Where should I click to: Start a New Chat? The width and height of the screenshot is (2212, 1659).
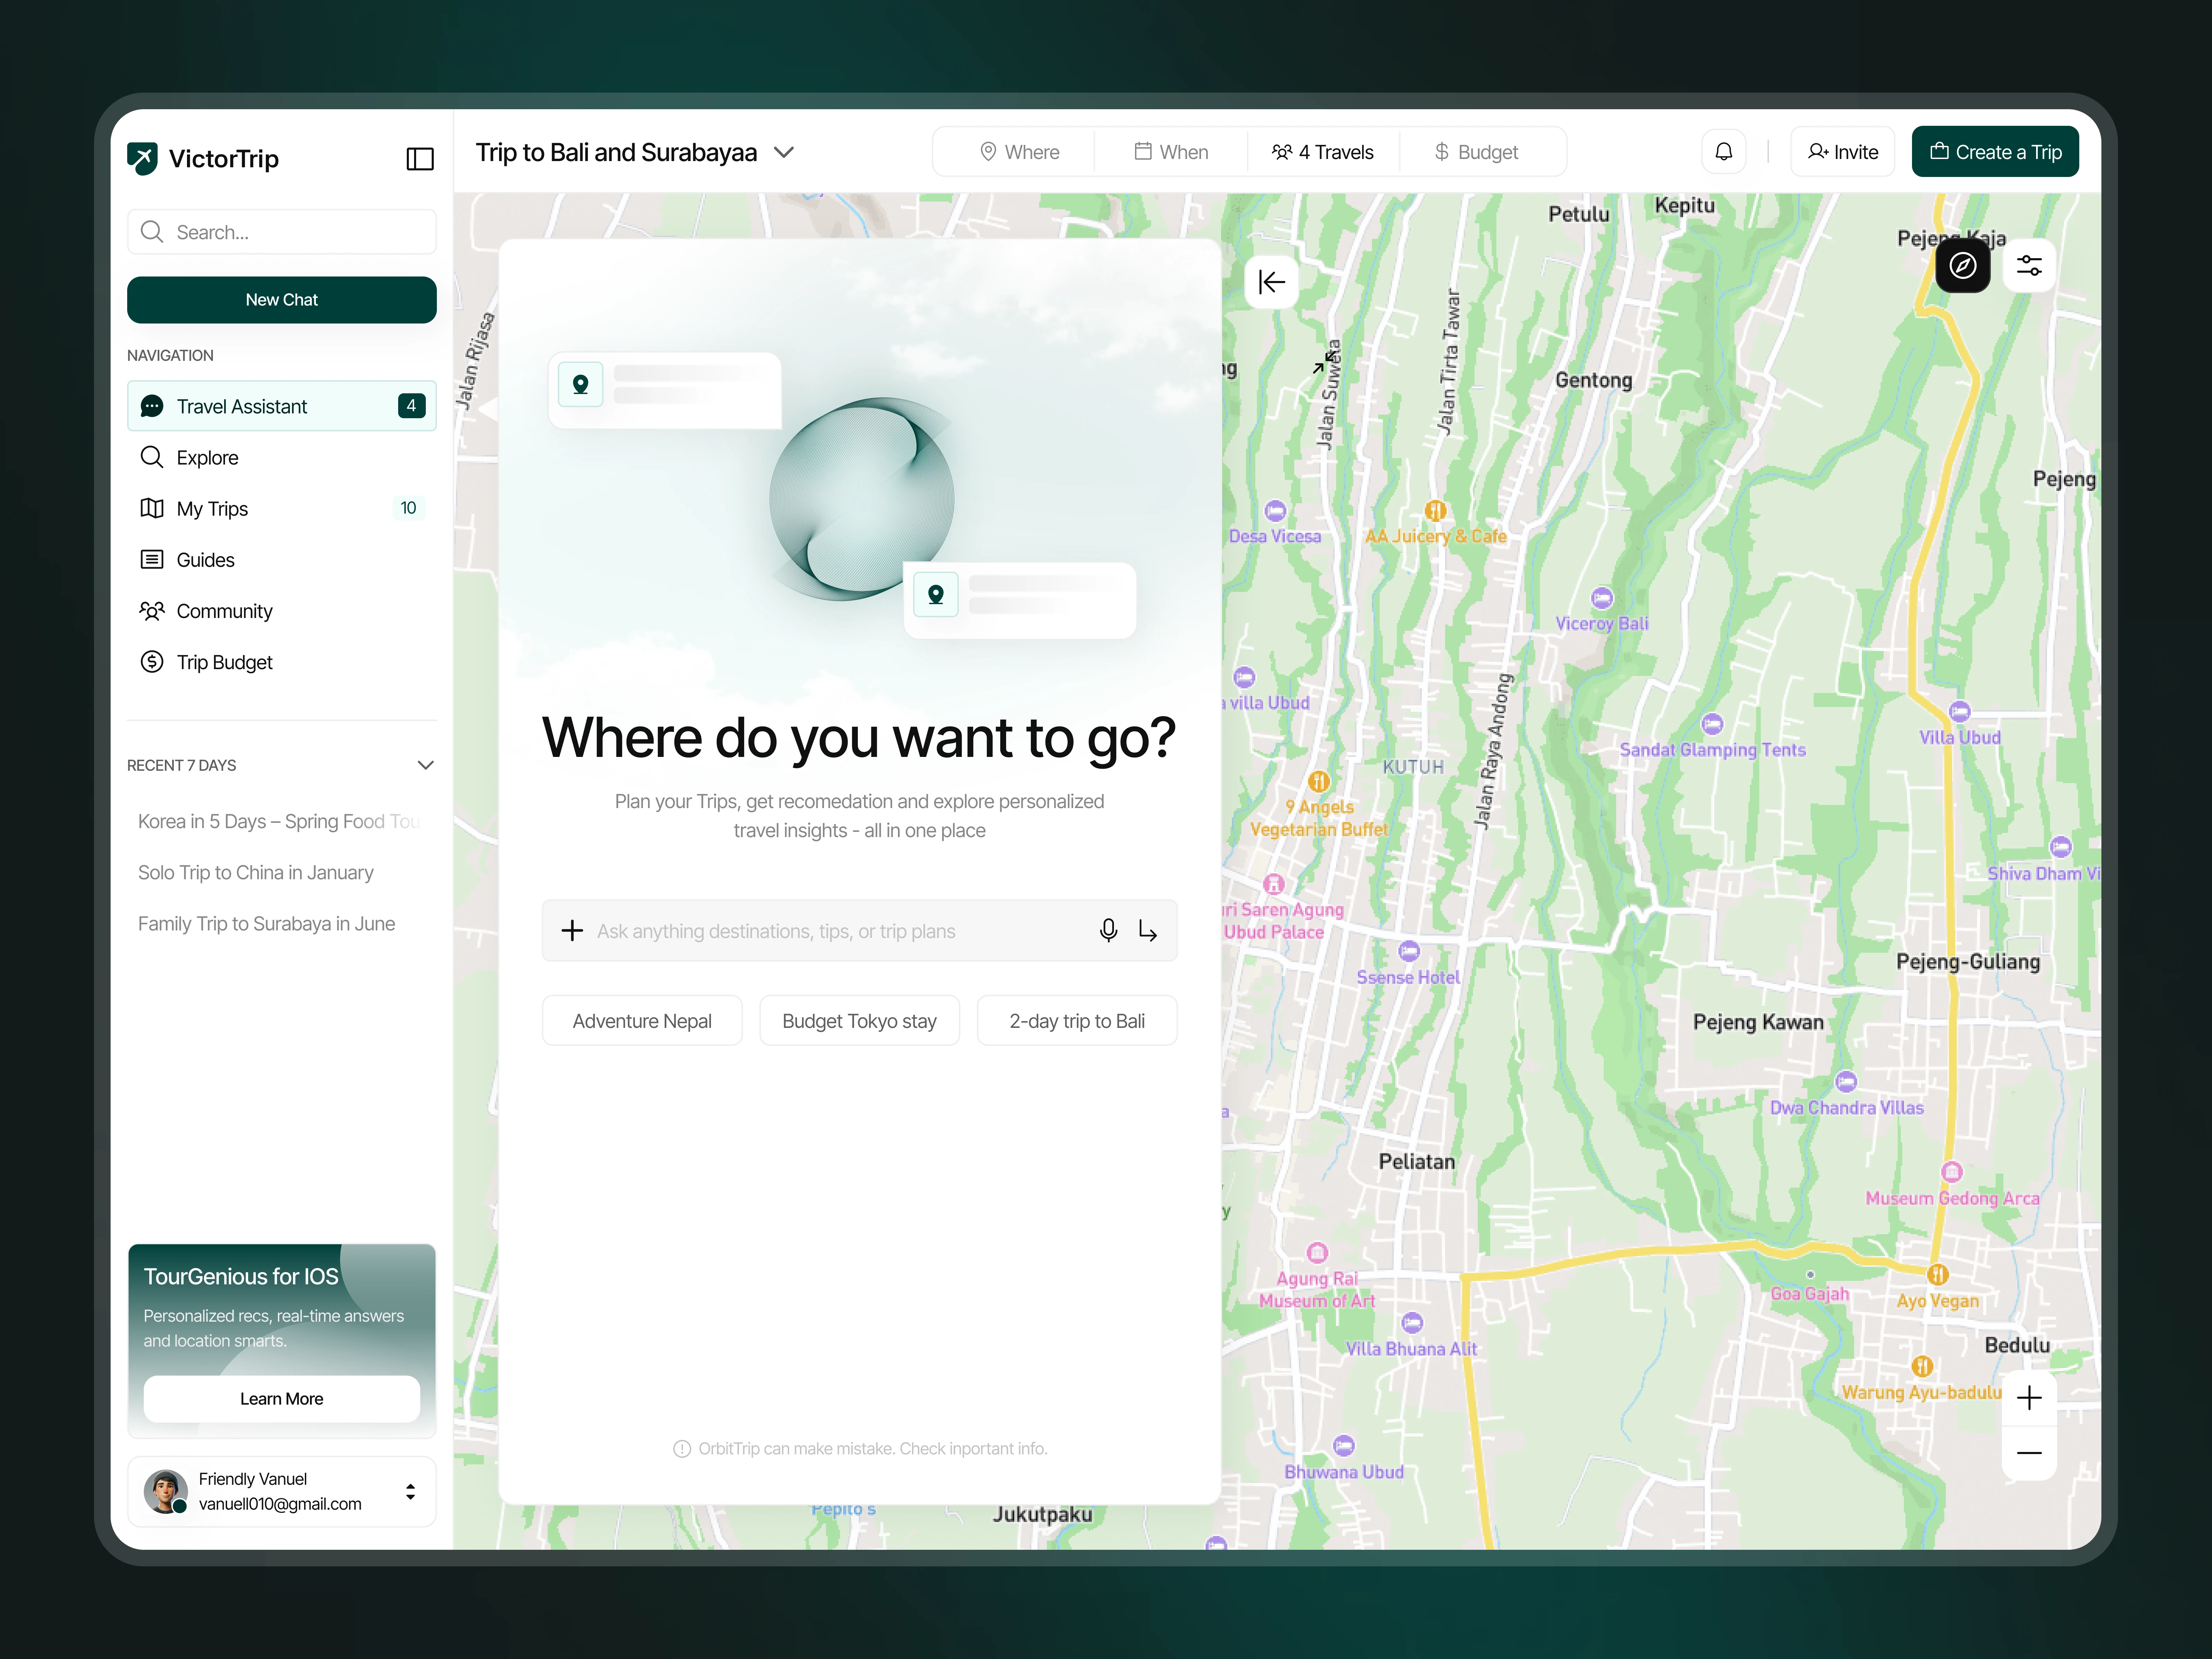(x=282, y=300)
